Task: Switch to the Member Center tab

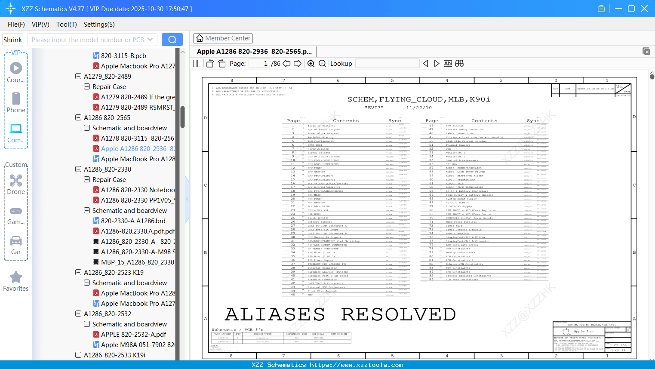Action: tap(223, 38)
